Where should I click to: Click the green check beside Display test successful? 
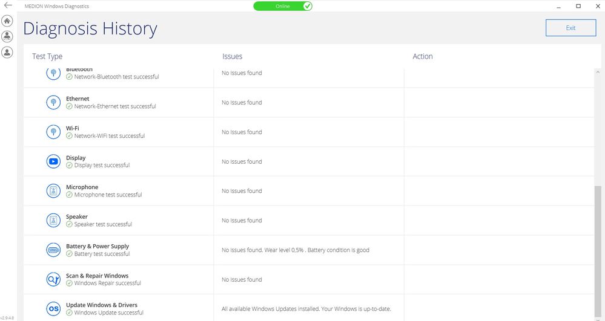[70, 165]
